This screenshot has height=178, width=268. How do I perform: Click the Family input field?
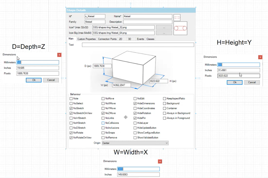95,22
